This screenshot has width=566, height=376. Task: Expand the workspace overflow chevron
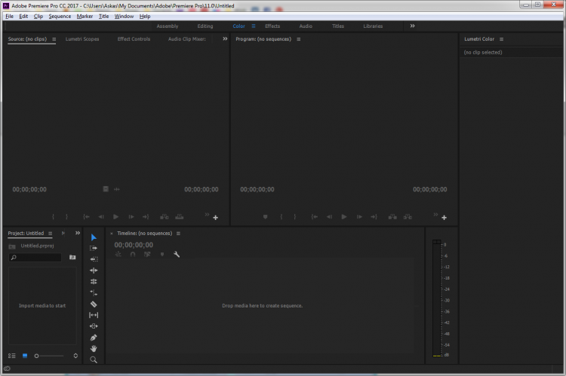412,26
